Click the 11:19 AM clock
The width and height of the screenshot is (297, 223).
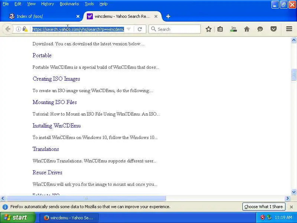[283, 217]
